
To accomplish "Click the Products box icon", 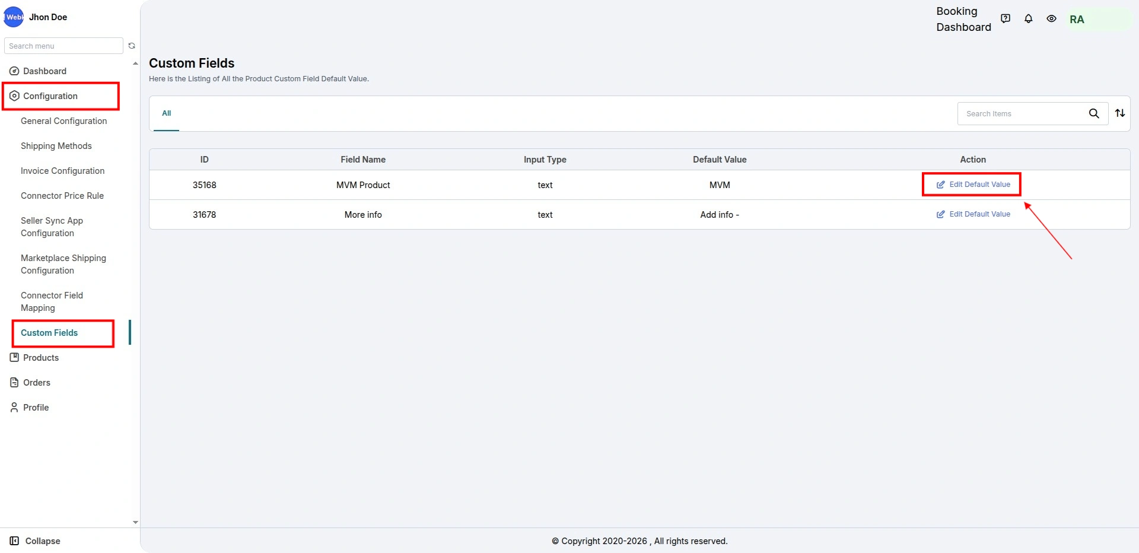I will 14,358.
